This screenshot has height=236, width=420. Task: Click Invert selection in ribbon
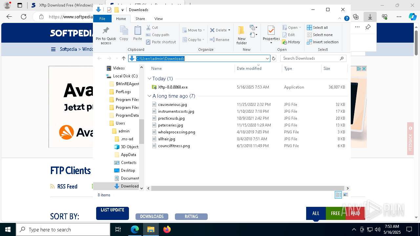[x=323, y=42]
